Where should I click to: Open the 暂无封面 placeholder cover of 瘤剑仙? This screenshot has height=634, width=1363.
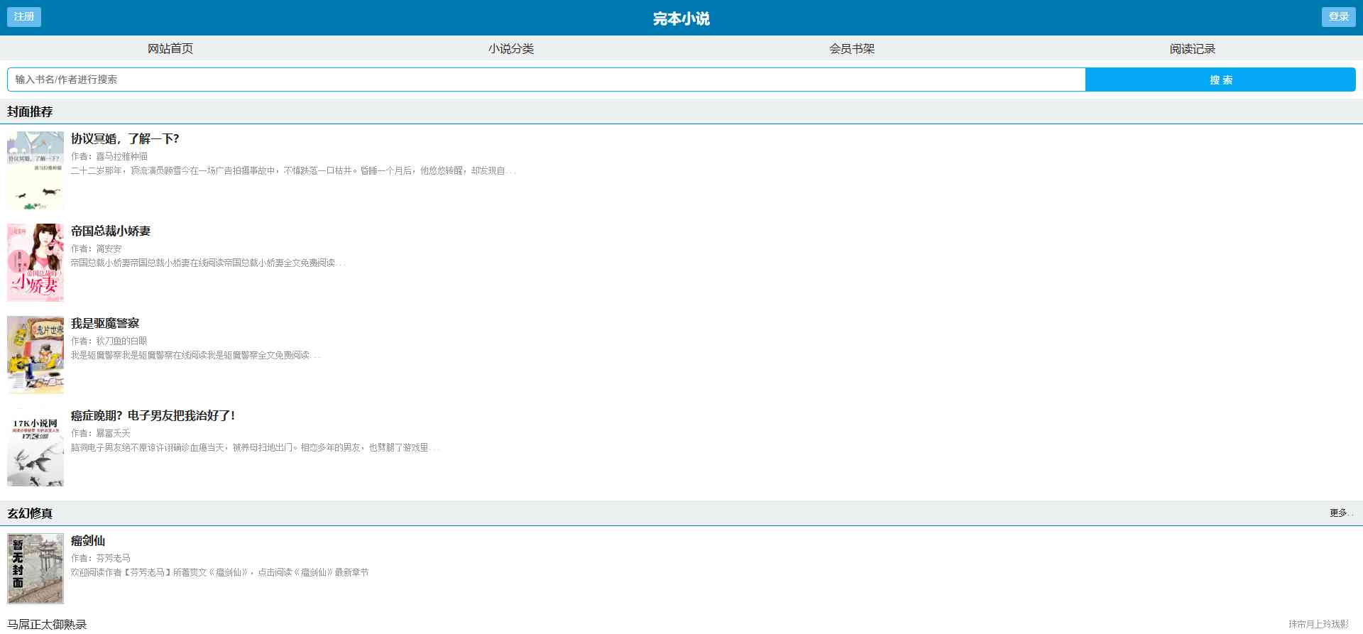pyautogui.click(x=35, y=569)
